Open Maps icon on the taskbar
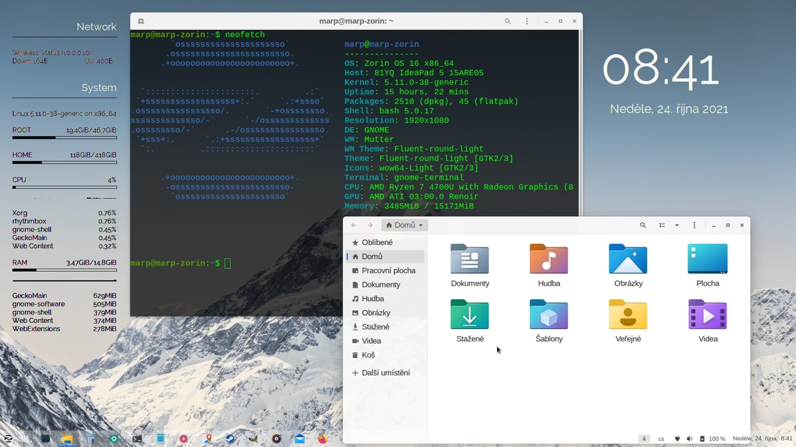This screenshot has height=447, width=796. coord(207,439)
